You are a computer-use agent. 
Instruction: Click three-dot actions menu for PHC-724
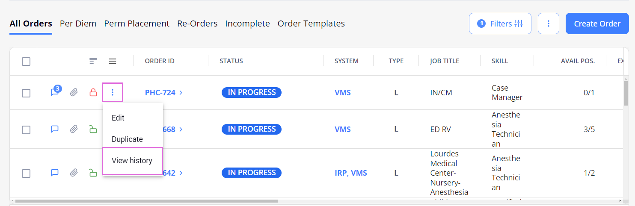pyautogui.click(x=113, y=92)
